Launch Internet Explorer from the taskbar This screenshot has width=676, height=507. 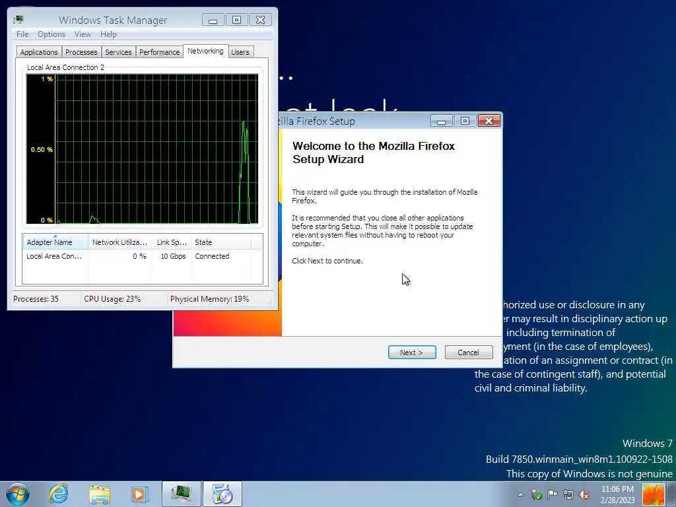tap(58, 494)
